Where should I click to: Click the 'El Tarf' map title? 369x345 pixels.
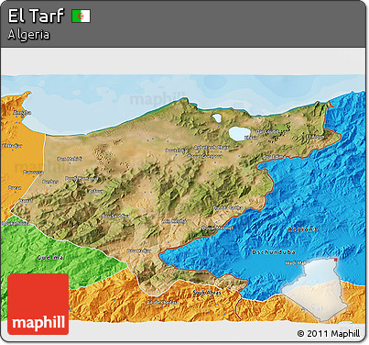[x=36, y=16]
